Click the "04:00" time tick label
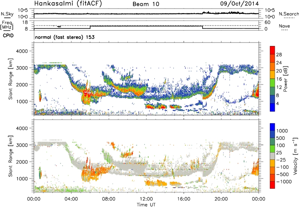Image resolution: width=299 pixels, height=207 pixels. click(x=71, y=199)
